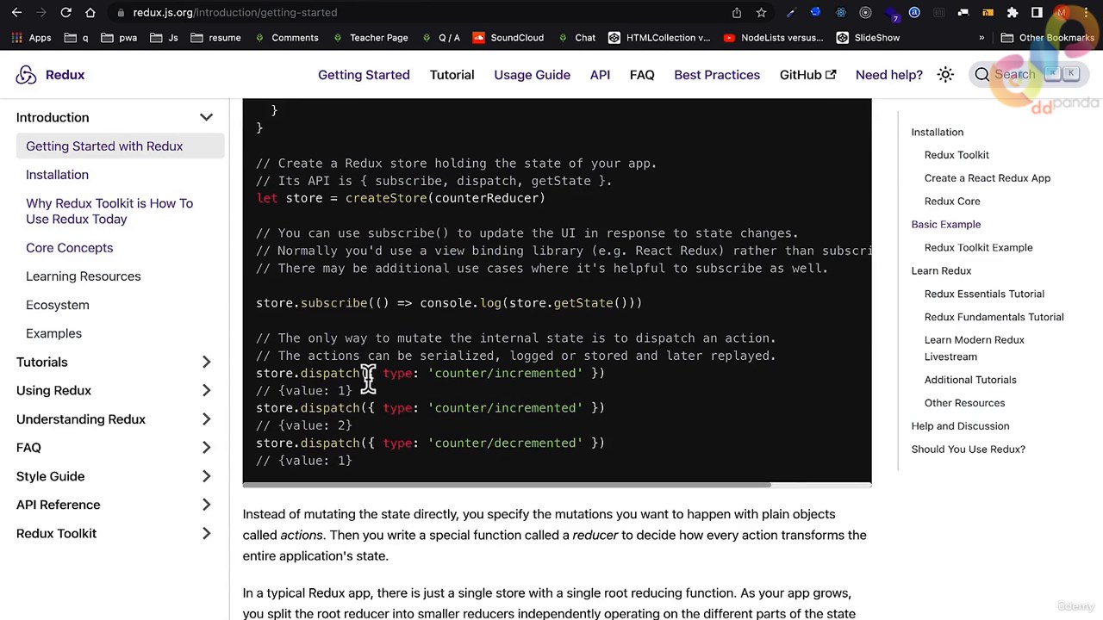
Task: Expand the Tutorials sidebar chevron
Action: (206, 362)
